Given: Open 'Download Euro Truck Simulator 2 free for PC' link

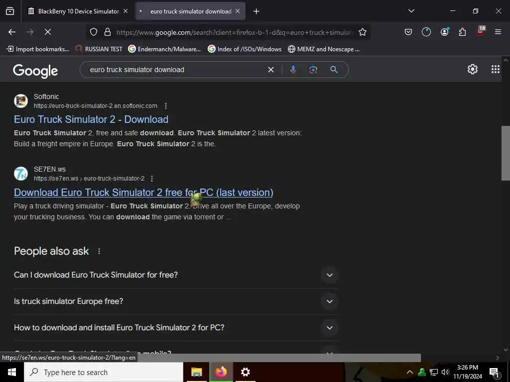Looking at the screenshot, I should click(x=143, y=192).
